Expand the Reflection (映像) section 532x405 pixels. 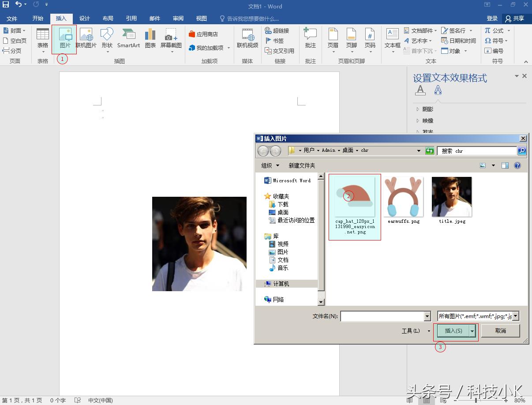tap(427, 121)
